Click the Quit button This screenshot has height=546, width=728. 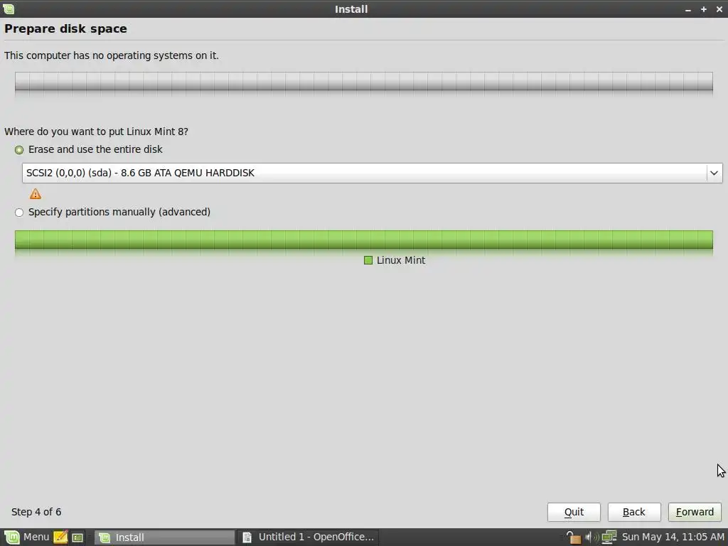point(574,512)
